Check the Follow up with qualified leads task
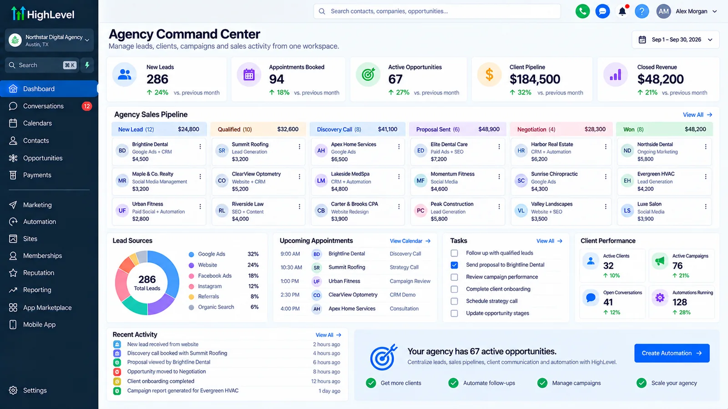Screen dimensions: 728x409 tap(454, 253)
